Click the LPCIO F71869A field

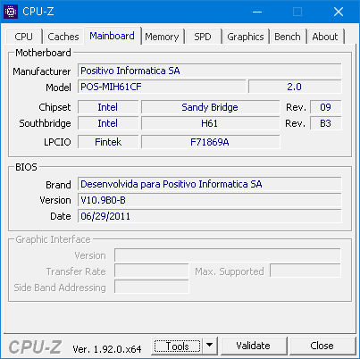coord(210,142)
